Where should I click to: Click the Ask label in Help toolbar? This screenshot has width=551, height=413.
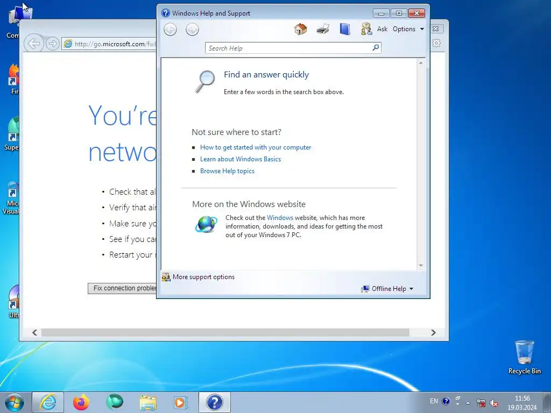tap(383, 29)
